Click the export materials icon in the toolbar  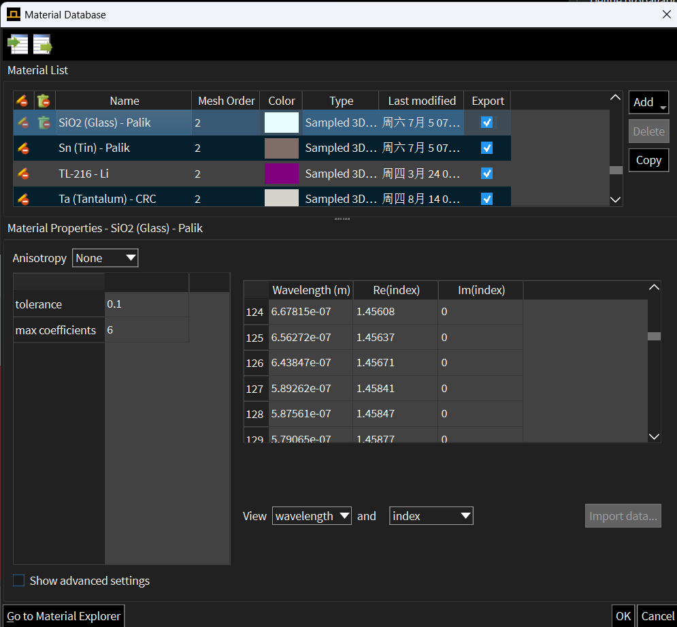[x=42, y=44]
